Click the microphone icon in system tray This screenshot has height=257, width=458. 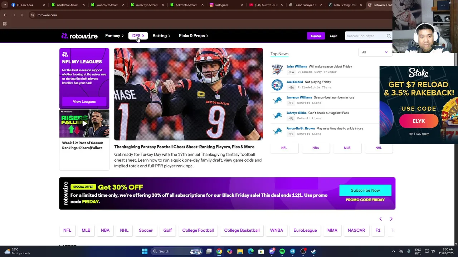409,251
